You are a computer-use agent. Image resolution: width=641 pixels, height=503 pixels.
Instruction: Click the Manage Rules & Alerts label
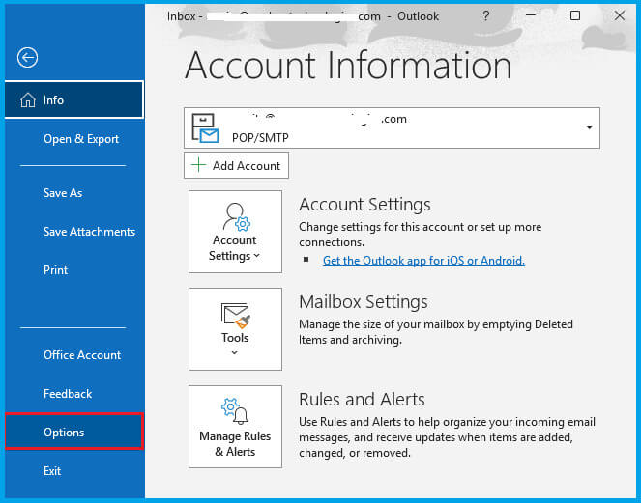(235, 444)
